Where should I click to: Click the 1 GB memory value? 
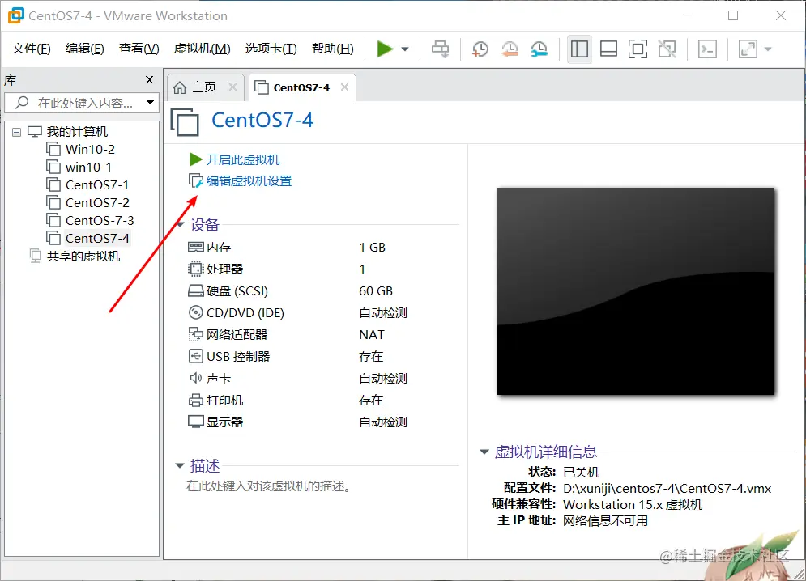pos(372,248)
